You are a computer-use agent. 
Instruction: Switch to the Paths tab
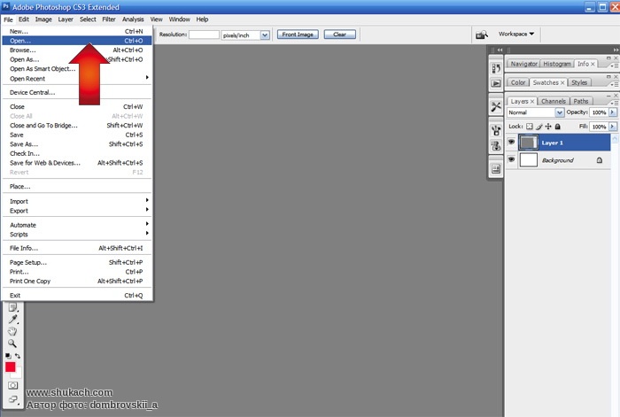pyautogui.click(x=581, y=102)
